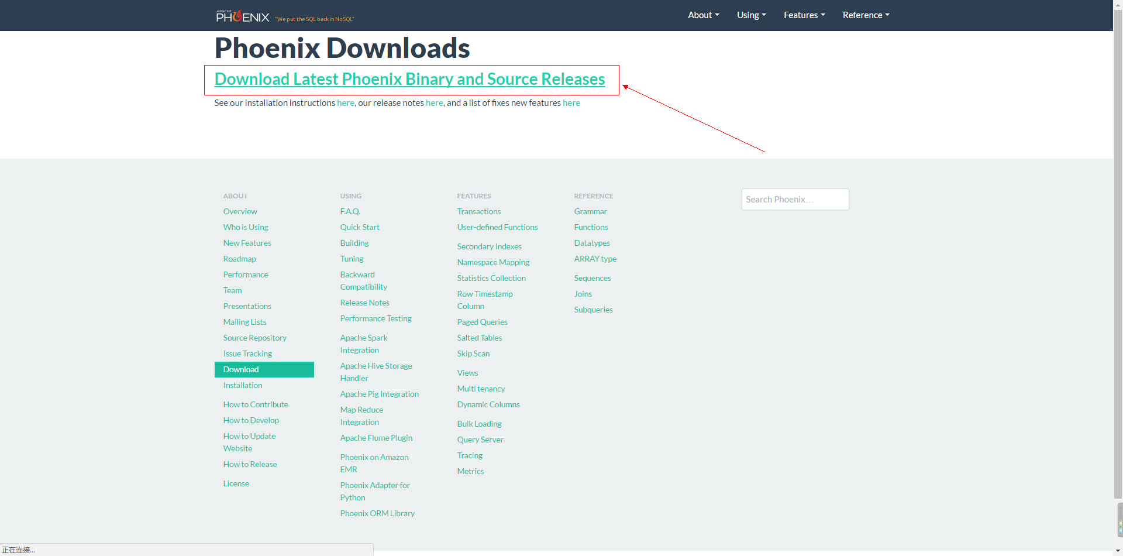Click the Apache Phoenix logo

click(x=243, y=16)
